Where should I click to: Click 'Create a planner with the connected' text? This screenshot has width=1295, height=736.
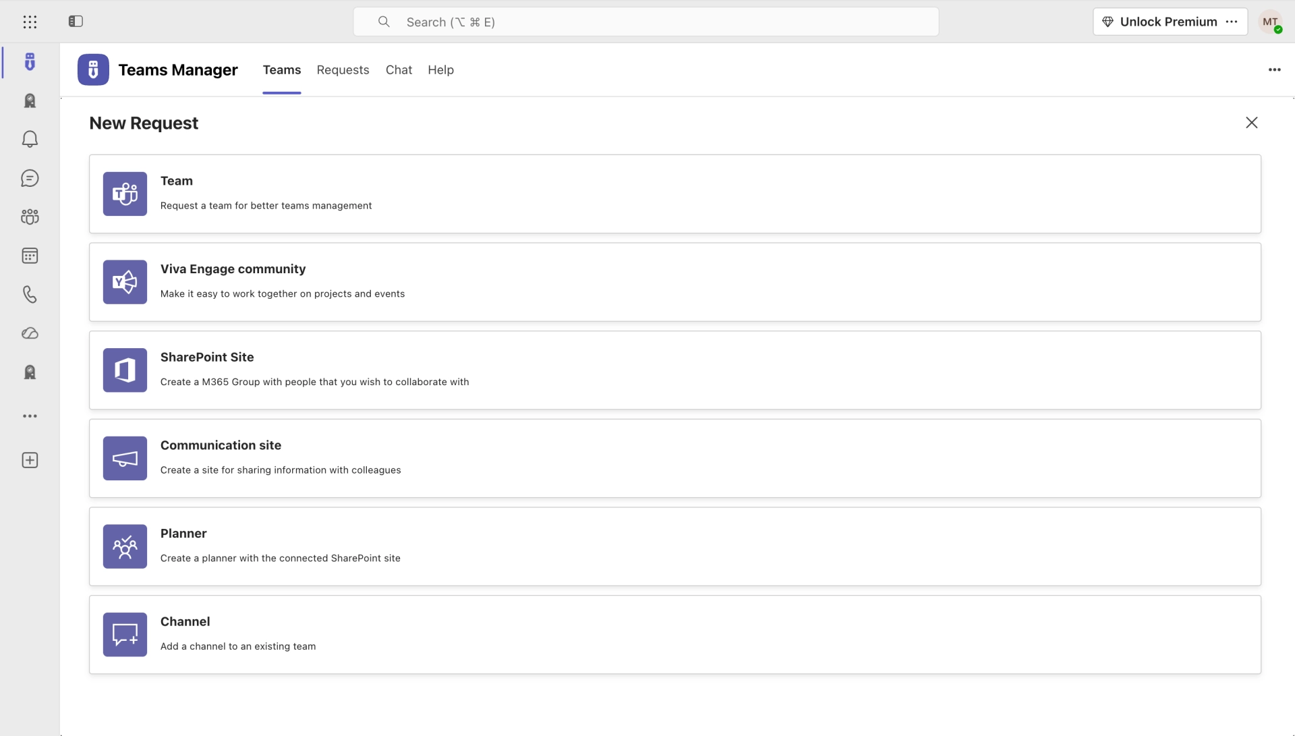(x=281, y=559)
